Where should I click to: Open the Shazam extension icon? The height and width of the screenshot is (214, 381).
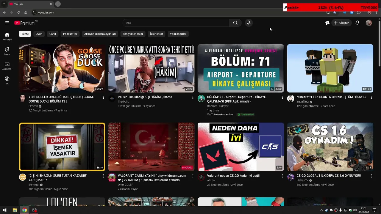point(352,12)
